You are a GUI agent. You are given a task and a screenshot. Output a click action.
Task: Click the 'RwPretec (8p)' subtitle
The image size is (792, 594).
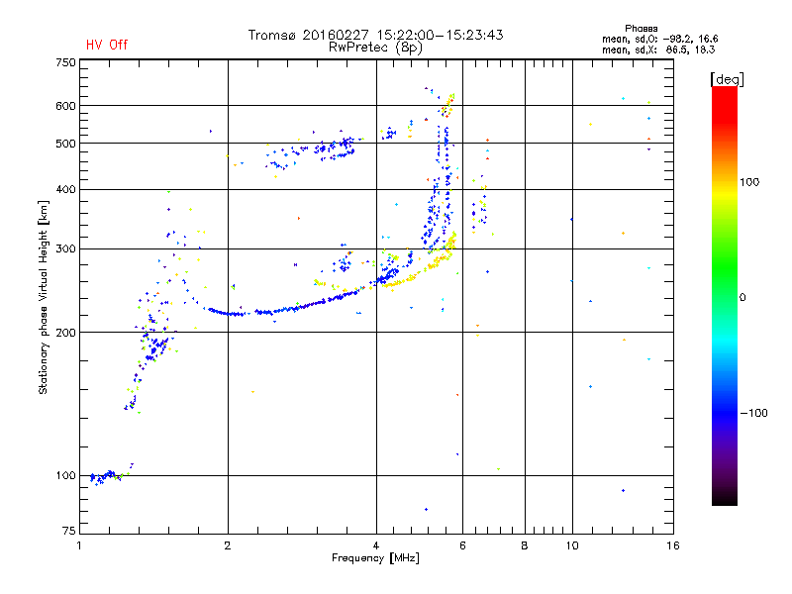(375, 48)
